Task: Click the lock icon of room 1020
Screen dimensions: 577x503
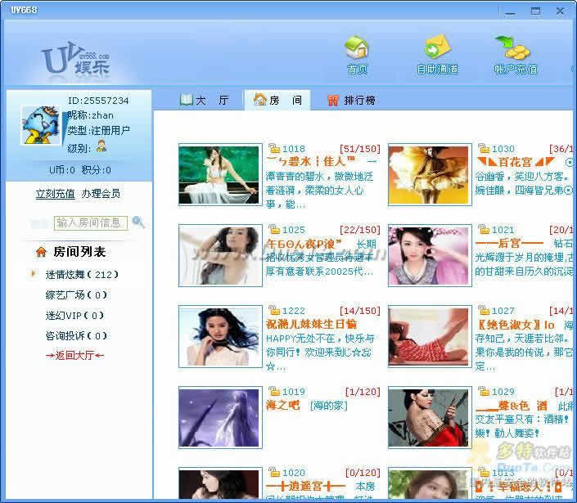Action: tap(274, 472)
